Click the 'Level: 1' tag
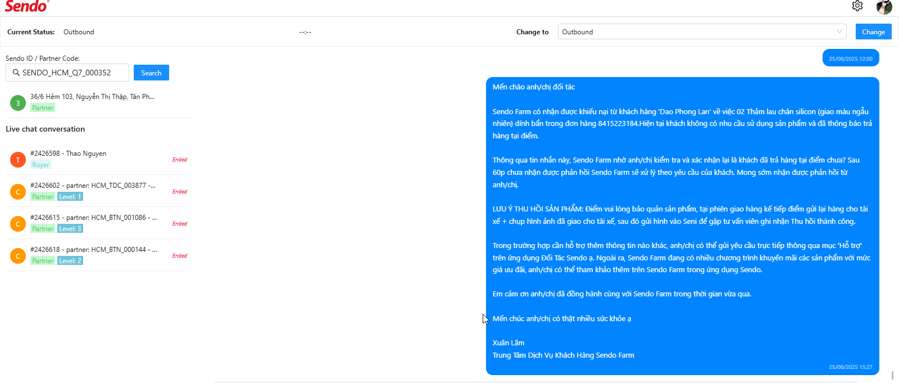This screenshot has width=899, height=383. [x=70, y=197]
